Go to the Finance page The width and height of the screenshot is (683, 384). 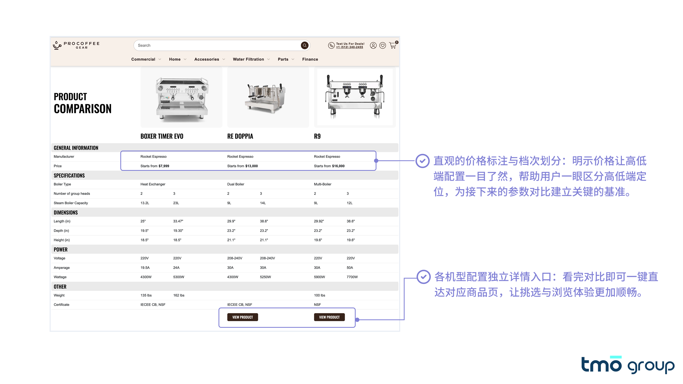click(310, 59)
